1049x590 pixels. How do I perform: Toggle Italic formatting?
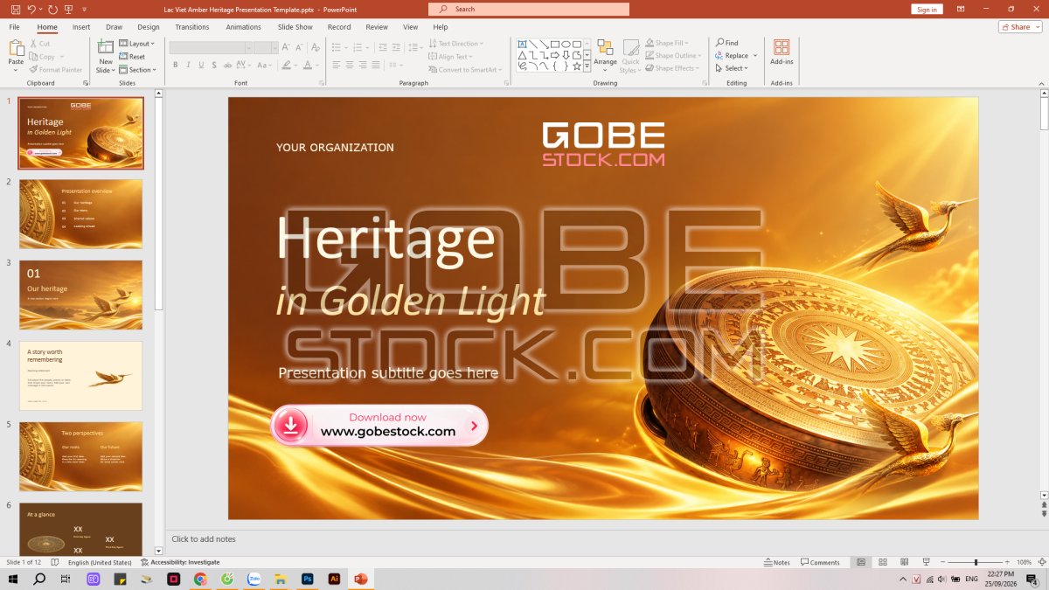click(188, 65)
